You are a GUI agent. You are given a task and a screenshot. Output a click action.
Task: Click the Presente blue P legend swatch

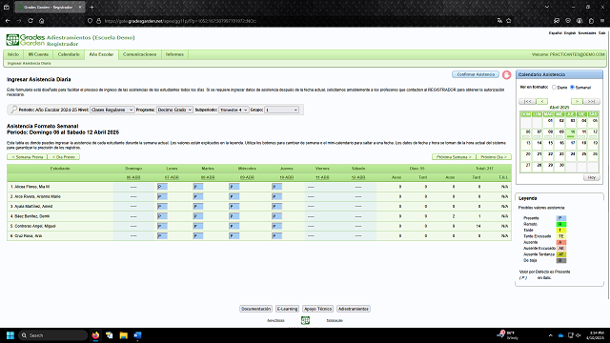tap(561, 218)
